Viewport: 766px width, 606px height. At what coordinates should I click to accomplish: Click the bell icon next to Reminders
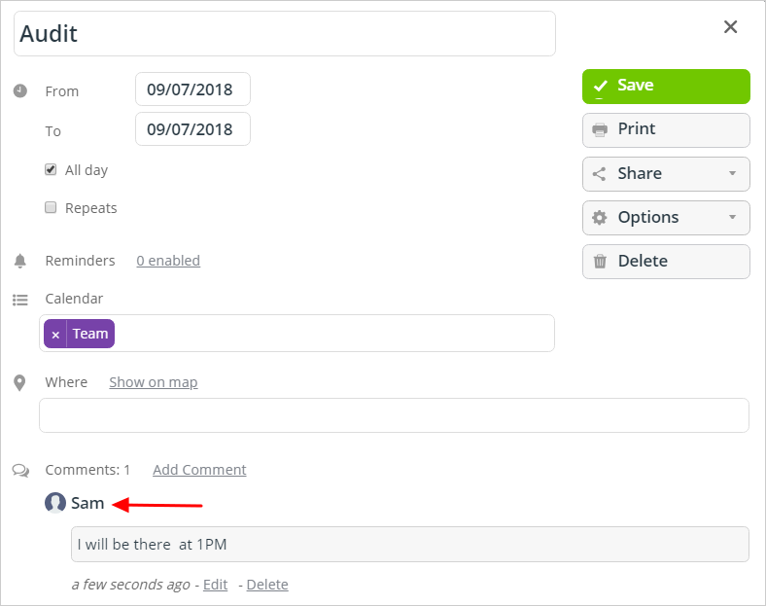click(x=20, y=261)
